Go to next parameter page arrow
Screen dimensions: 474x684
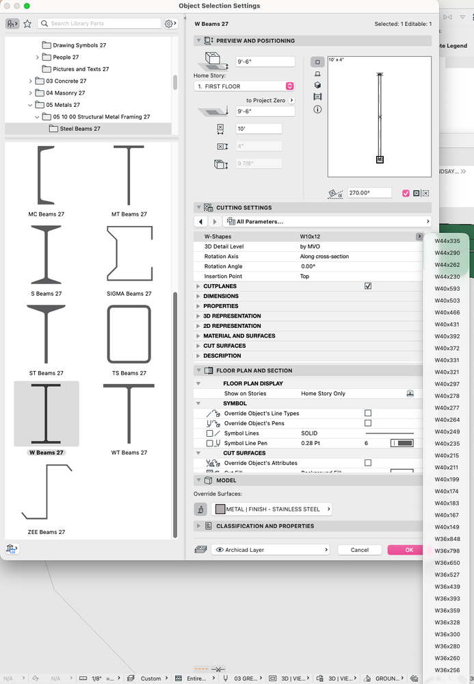(x=214, y=222)
